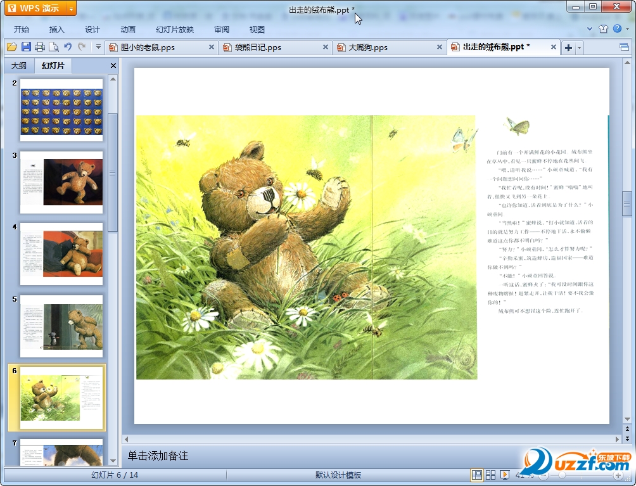Image resolution: width=636 pixels, height=486 pixels.
Task: Select slide 6 thumbnail
Action: (61, 398)
